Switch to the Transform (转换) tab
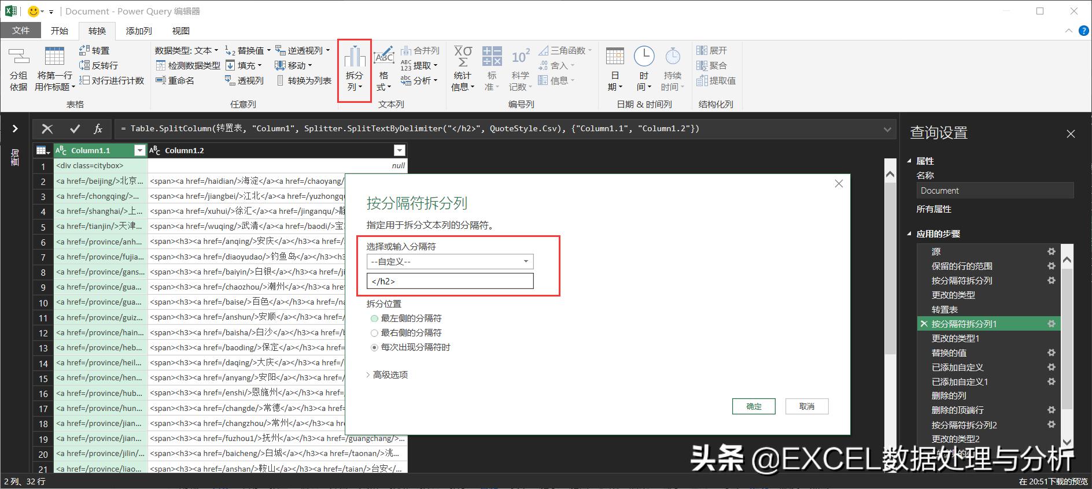Image resolution: width=1092 pixels, height=489 pixels. click(97, 31)
